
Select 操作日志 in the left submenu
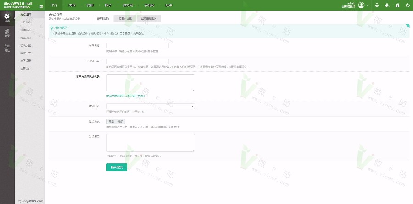click(x=26, y=53)
